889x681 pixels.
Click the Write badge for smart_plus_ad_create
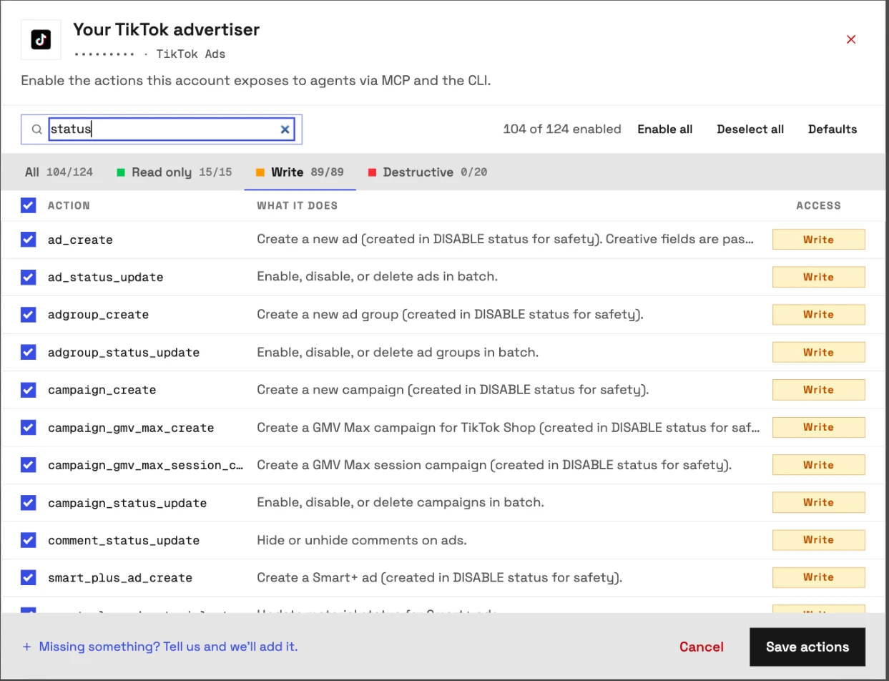click(818, 577)
